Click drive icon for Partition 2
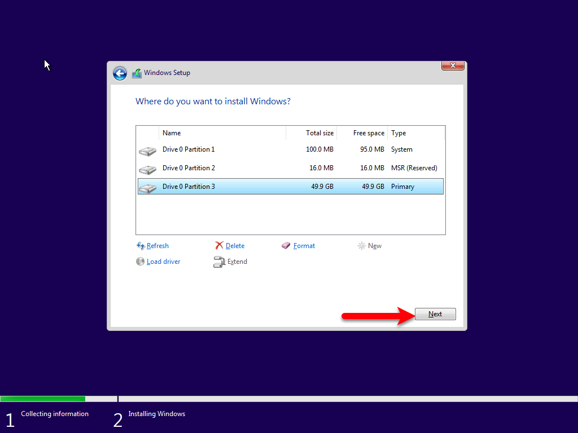Viewport: 578px width, 433px height. click(147, 170)
